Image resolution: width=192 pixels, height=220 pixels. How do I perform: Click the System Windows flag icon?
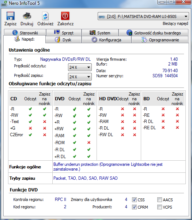[x=93, y=33]
